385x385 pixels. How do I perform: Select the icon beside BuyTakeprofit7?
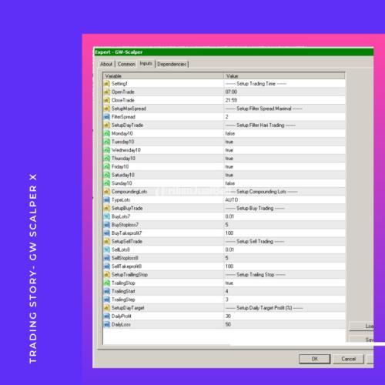point(107,233)
